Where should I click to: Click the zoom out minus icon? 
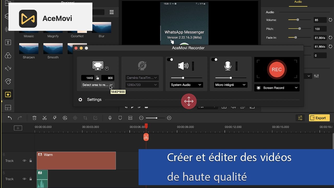point(141,118)
